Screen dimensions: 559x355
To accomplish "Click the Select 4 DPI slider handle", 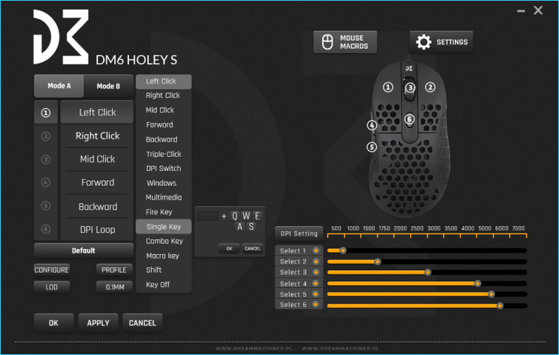I will (478, 284).
